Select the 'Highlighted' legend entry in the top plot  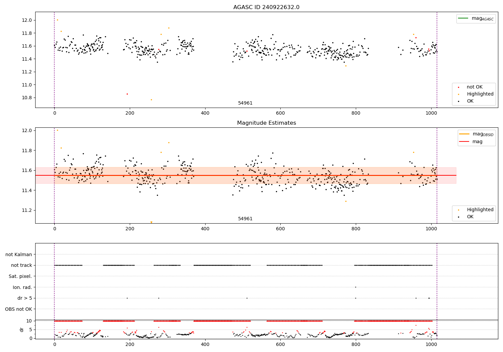point(480,94)
